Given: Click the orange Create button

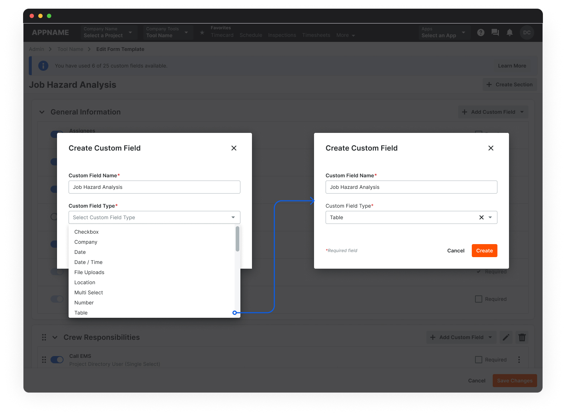Looking at the screenshot, I should coord(484,251).
